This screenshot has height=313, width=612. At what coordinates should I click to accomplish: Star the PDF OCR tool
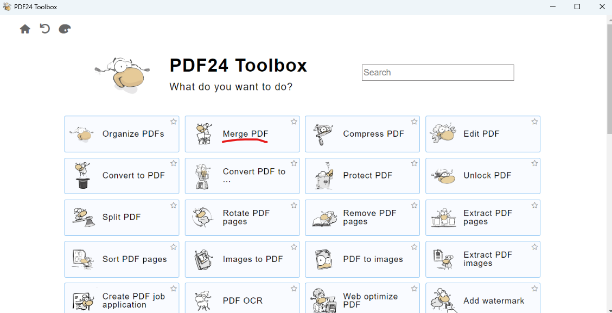pos(294,289)
